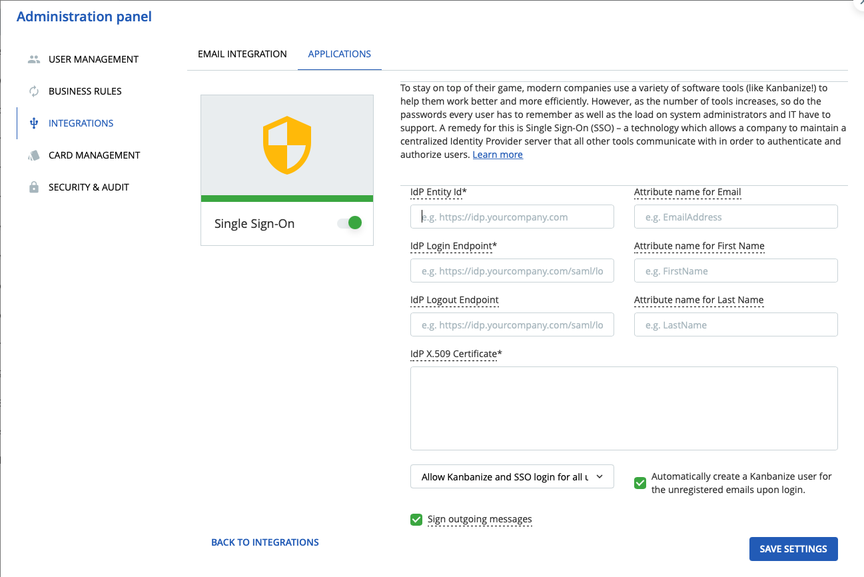Turn off the Single Sign-On toggle
864x577 pixels.
[x=350, y=223]
